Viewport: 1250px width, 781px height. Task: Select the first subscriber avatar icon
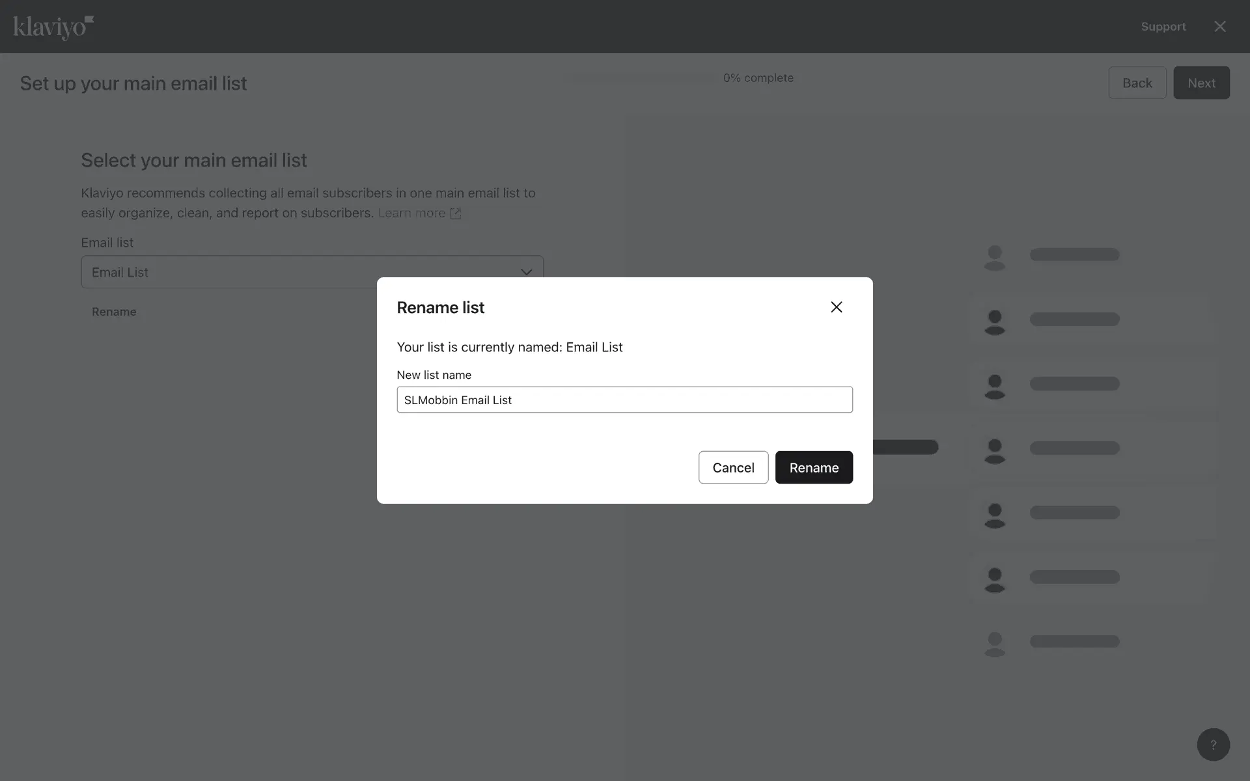[994, 257]
